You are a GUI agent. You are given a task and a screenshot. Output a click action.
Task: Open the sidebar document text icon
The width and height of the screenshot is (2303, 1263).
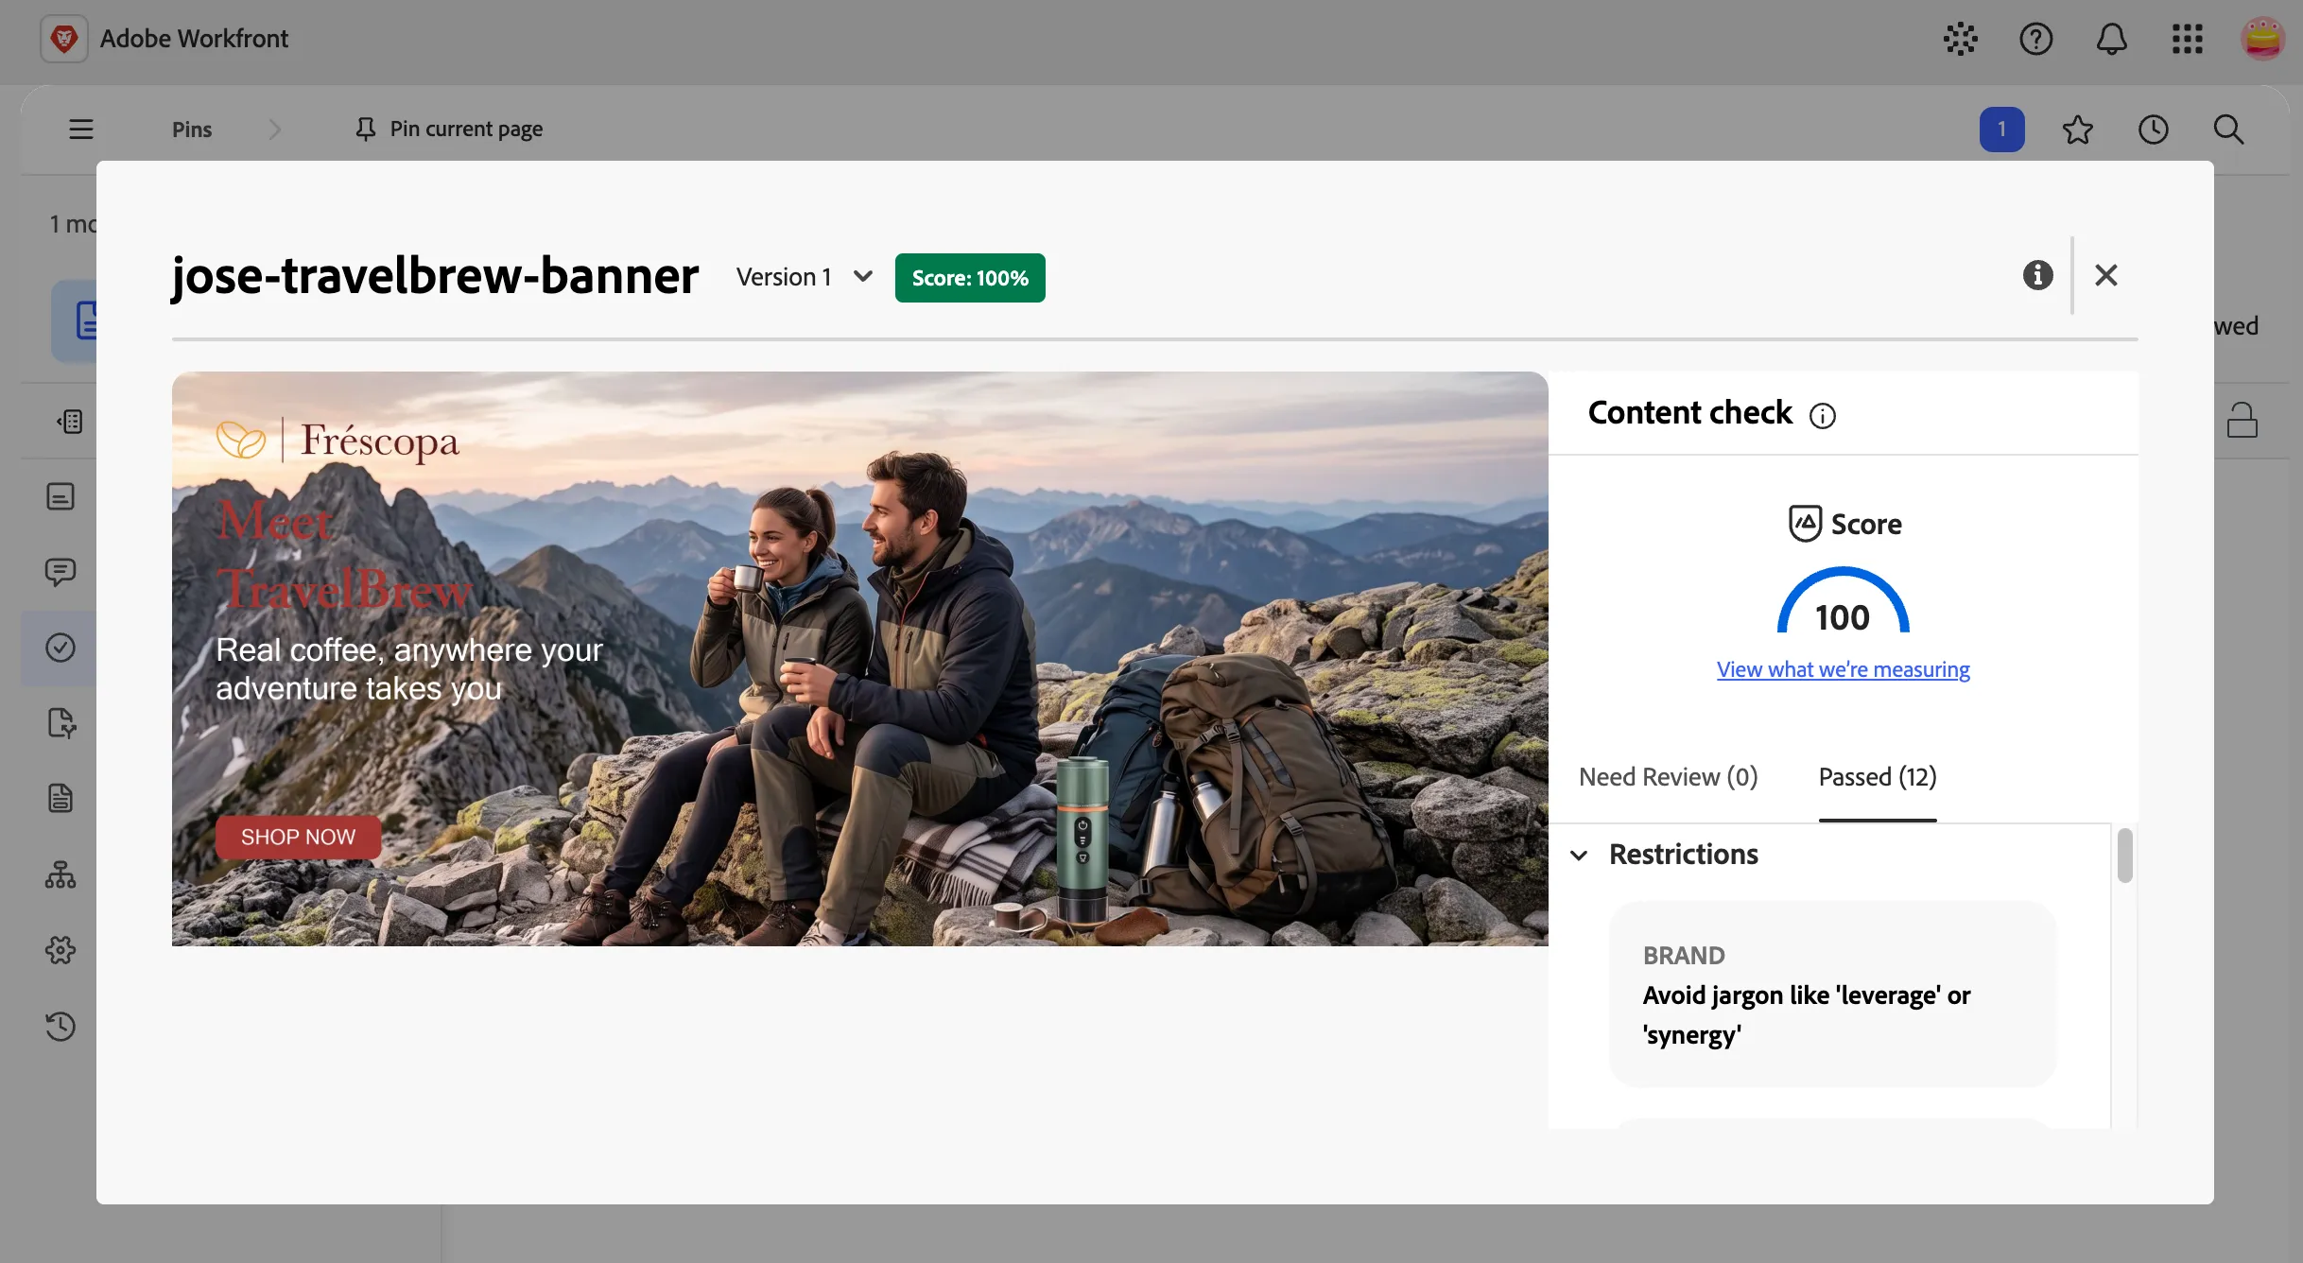point(61,799)
